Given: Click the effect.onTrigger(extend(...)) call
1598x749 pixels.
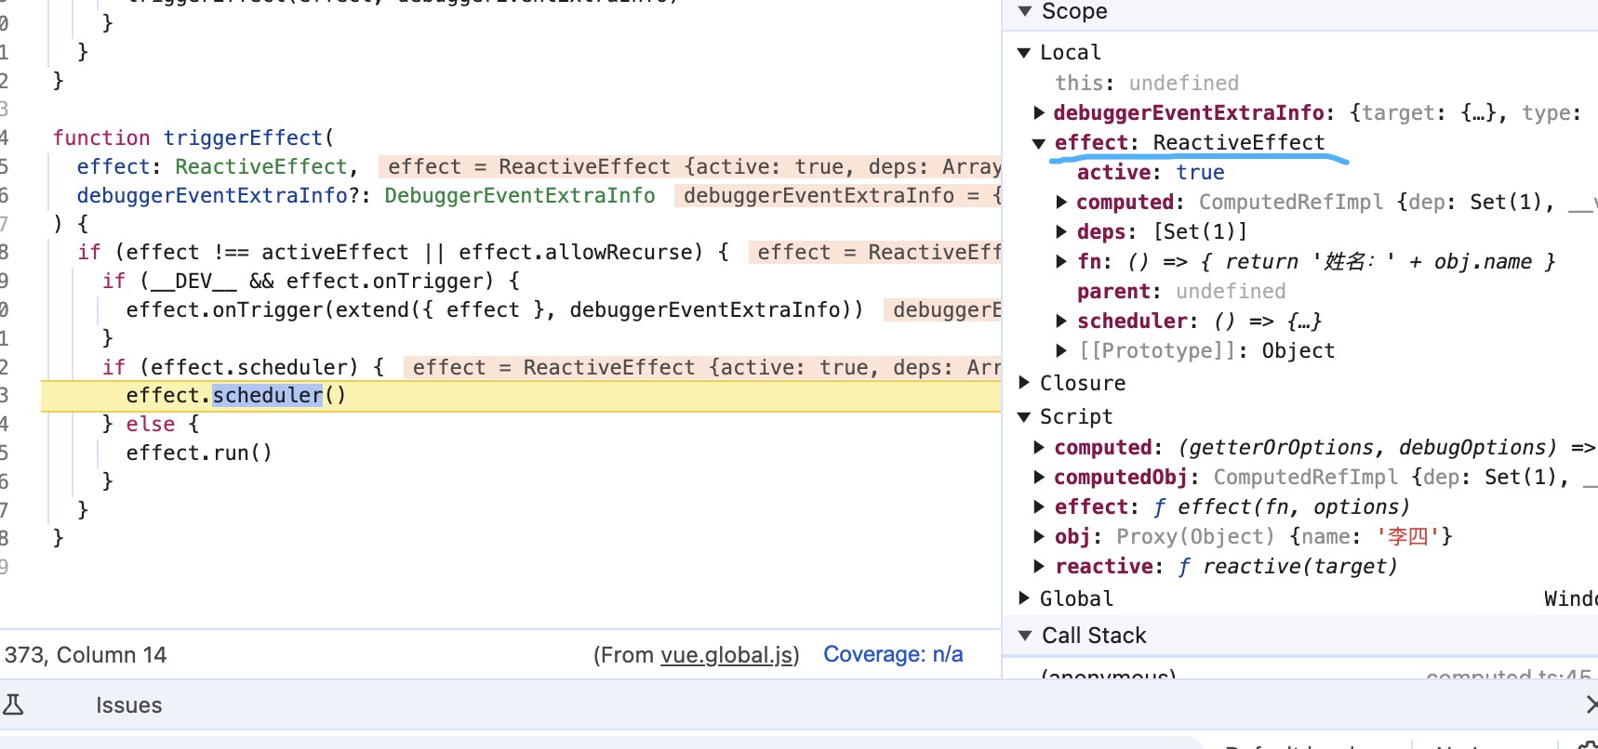Looking at the screenshot, I should tap(495, 310).
